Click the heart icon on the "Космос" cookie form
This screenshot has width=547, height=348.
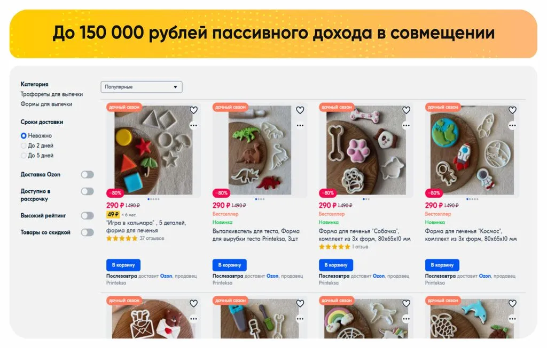pyautogui.click(x=512, y=110)
